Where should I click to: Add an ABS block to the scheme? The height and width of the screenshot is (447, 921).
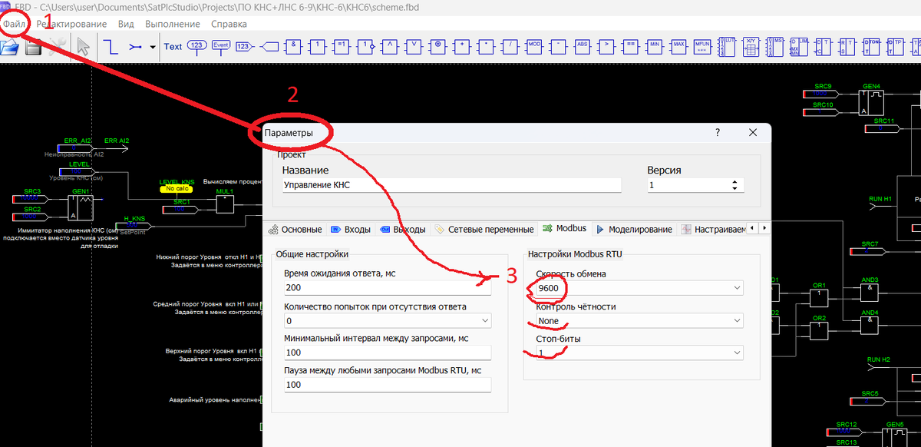pos(582,47)
